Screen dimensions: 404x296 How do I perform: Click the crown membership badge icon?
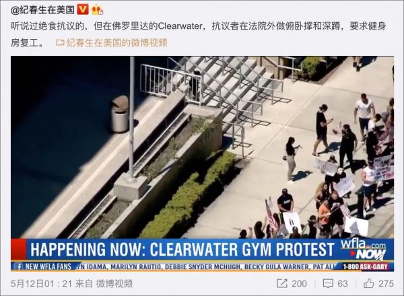click(98, 10)
